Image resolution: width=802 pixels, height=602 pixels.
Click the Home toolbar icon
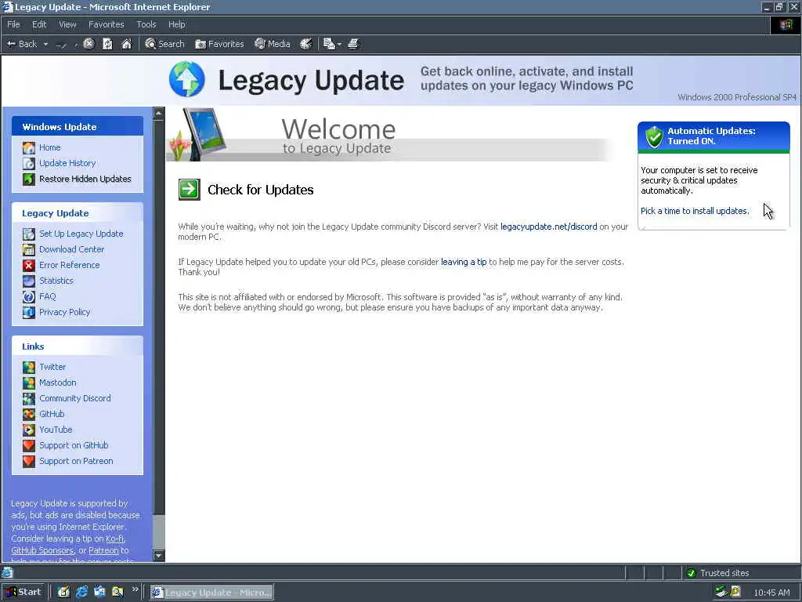[x=126, y=44]
